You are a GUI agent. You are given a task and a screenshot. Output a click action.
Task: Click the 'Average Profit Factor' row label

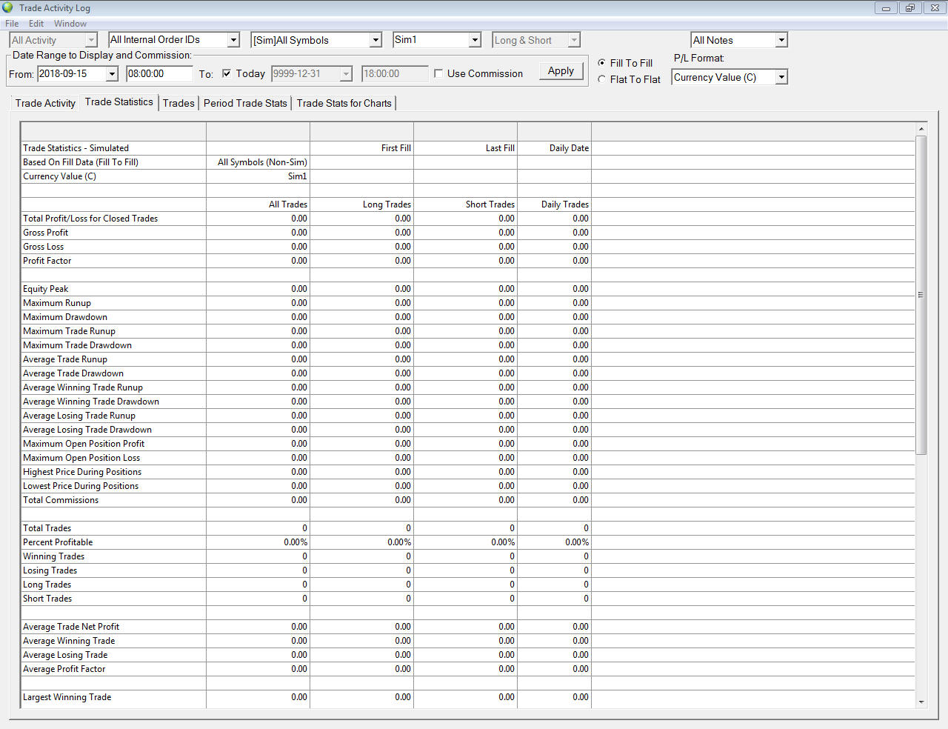coord(64,669)
